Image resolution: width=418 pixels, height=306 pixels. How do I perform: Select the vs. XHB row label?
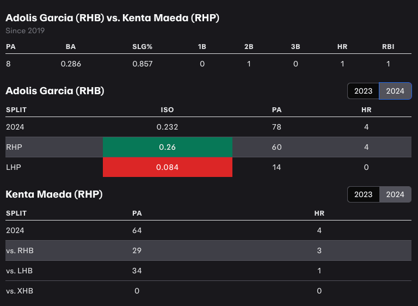pyautogui.click(x=20, y=291)
